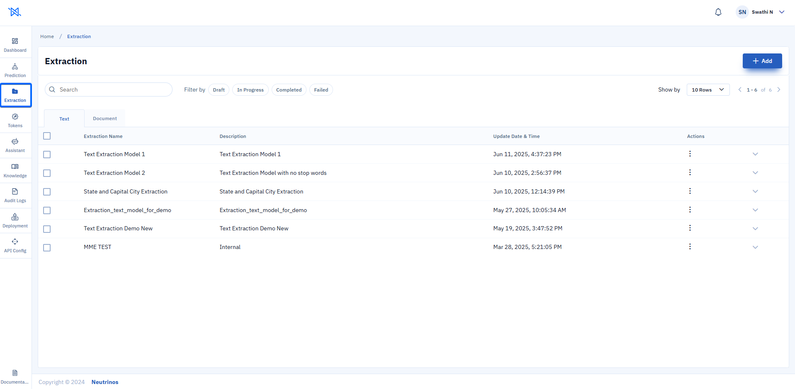The image size is (795, 389).
Task: Click the notification bell icon
Action: point(718,12)
